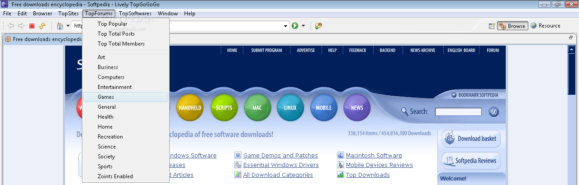Click the teal LINUX sphere button
Screen dimensions: 579x185
[x=290, y=108]
